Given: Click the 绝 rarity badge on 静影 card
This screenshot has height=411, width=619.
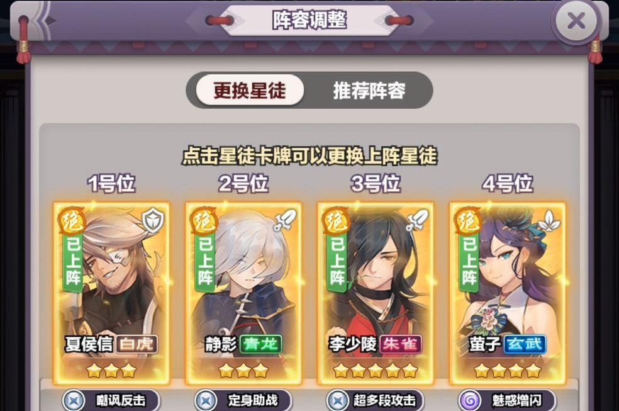Looking at the screenshot, I should point(203,220).
